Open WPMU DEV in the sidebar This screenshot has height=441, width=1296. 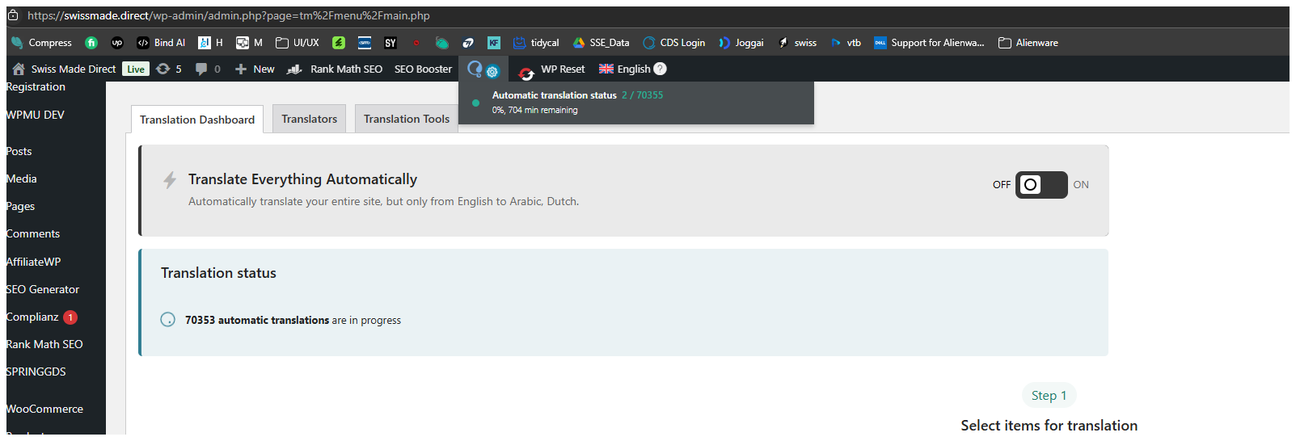(x=35, y=115)
